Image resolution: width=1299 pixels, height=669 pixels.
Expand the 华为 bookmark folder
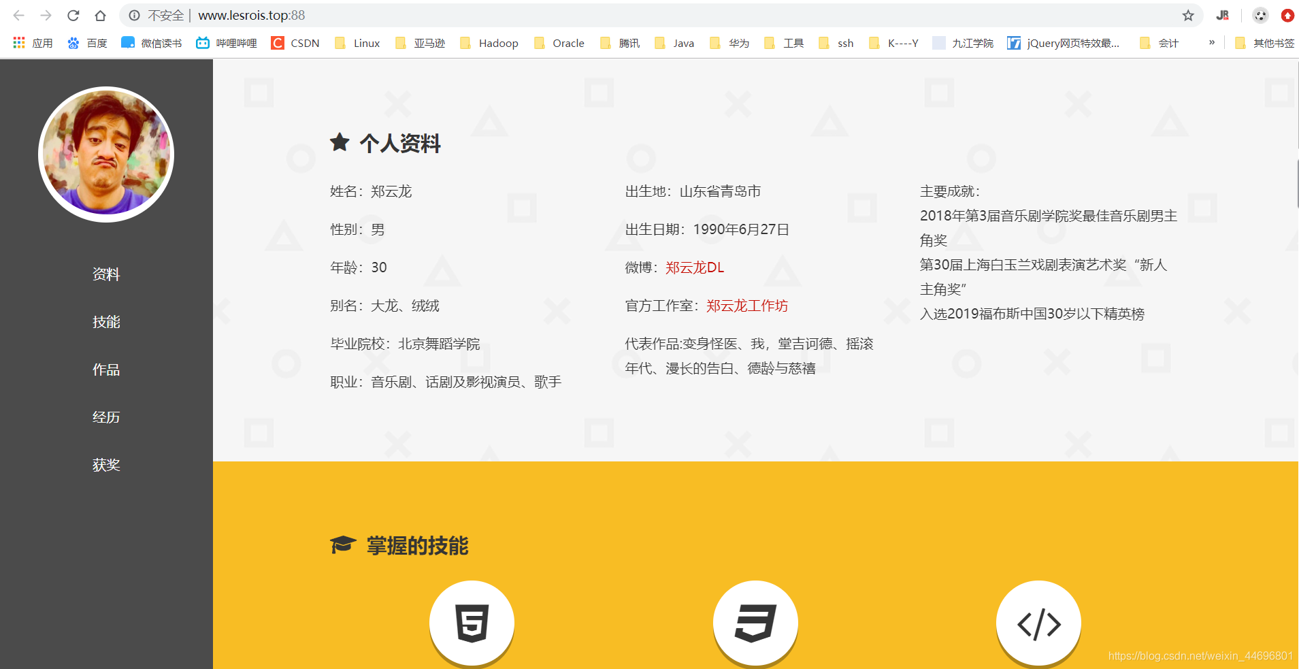click(x=729, y=43)
